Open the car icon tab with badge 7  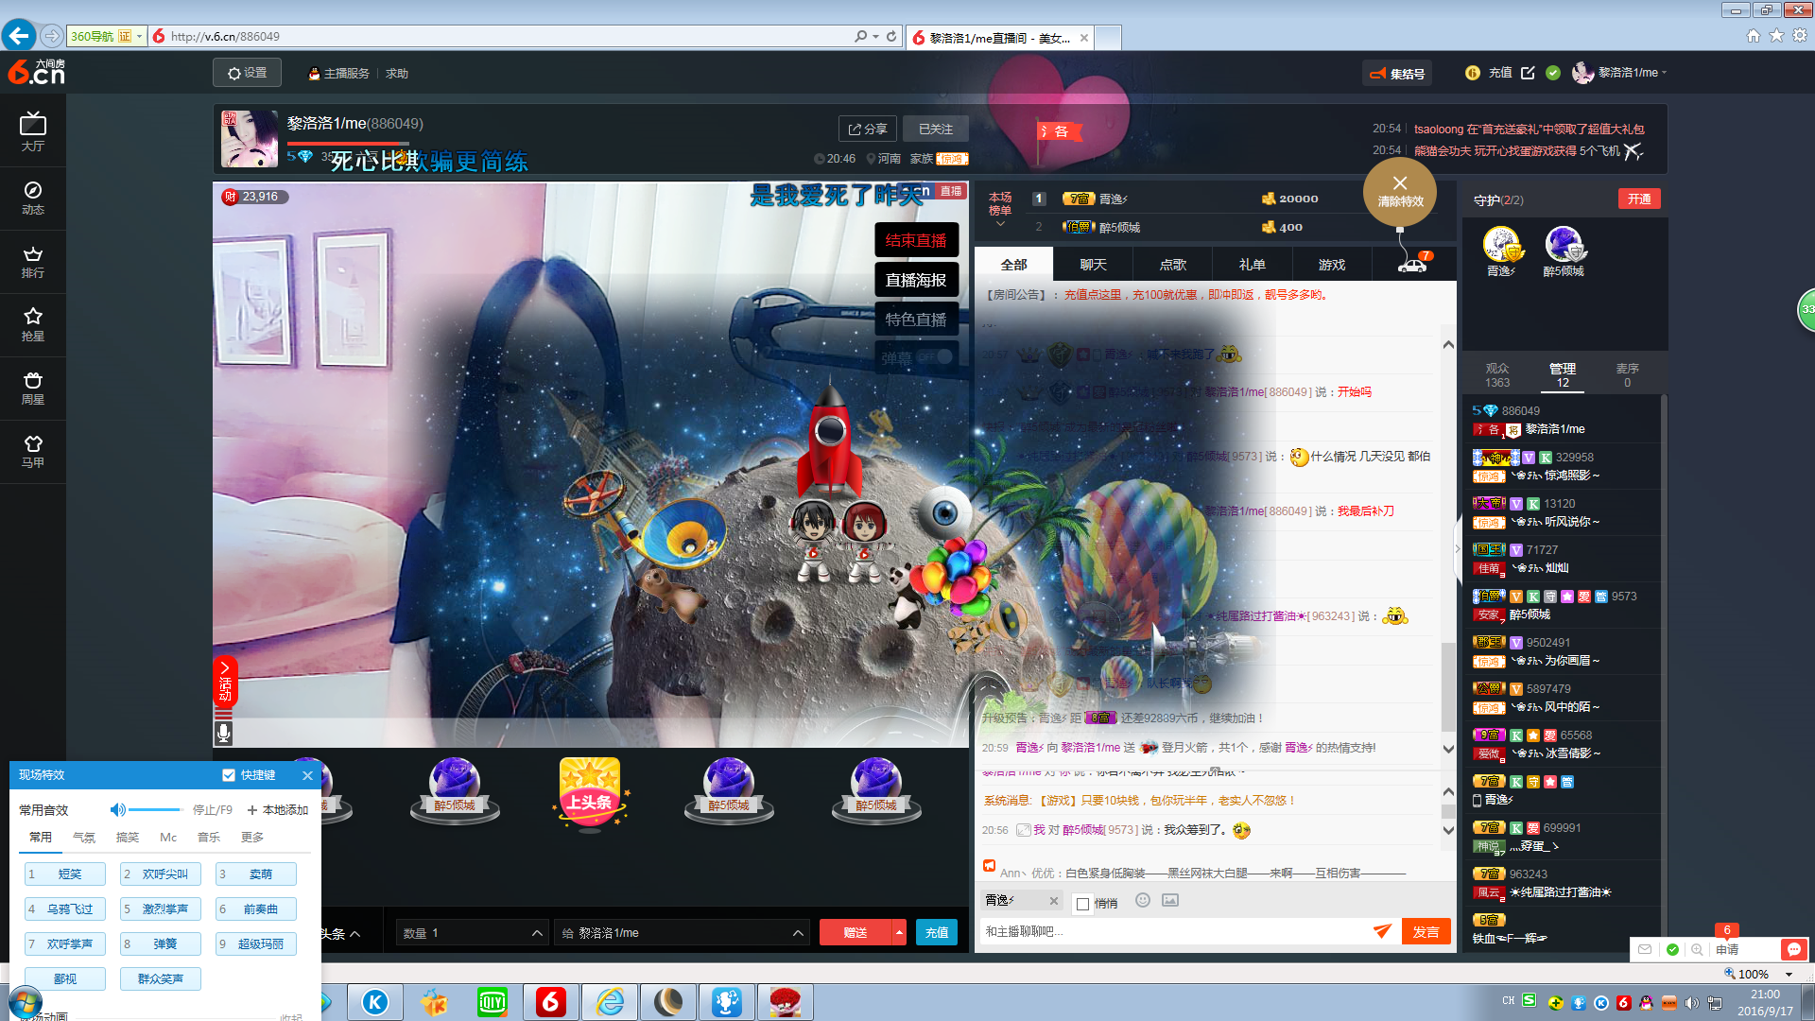click(x=1413, y=264)
